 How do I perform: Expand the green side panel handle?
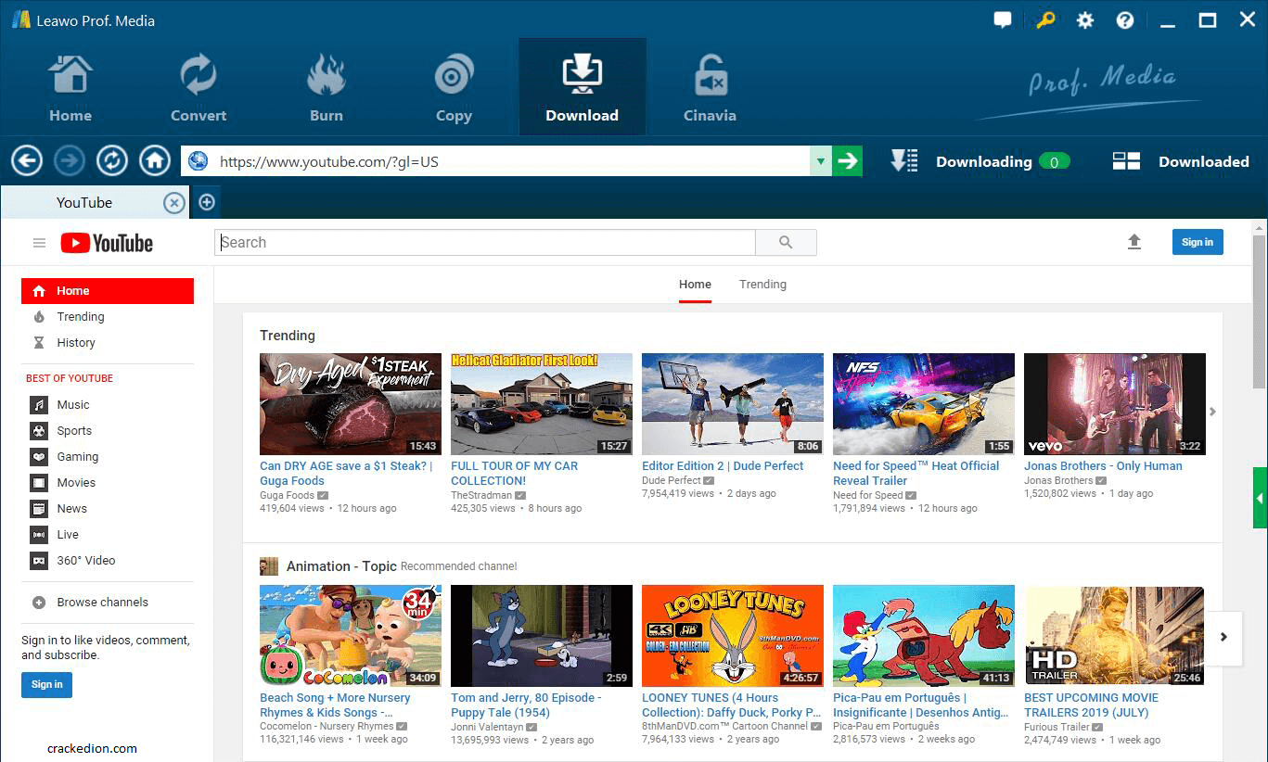click(1261, 499)
